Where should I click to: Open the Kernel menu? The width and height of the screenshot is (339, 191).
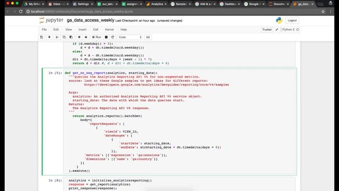tap(109, 30)
